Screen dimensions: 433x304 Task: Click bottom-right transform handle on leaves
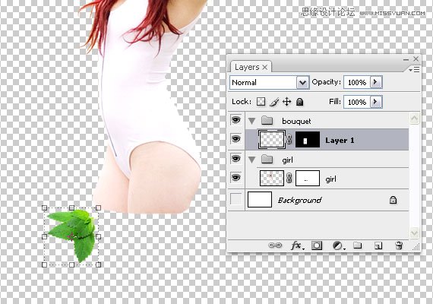[98, 264]
